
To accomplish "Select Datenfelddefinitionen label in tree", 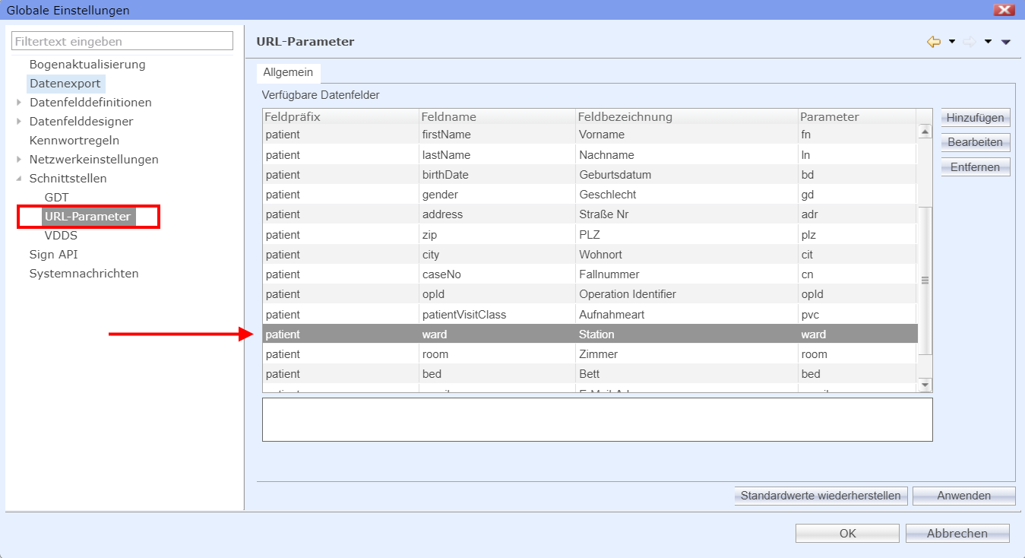I will [90, 102].
